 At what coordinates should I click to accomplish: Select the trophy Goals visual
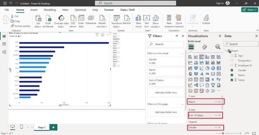213,85
